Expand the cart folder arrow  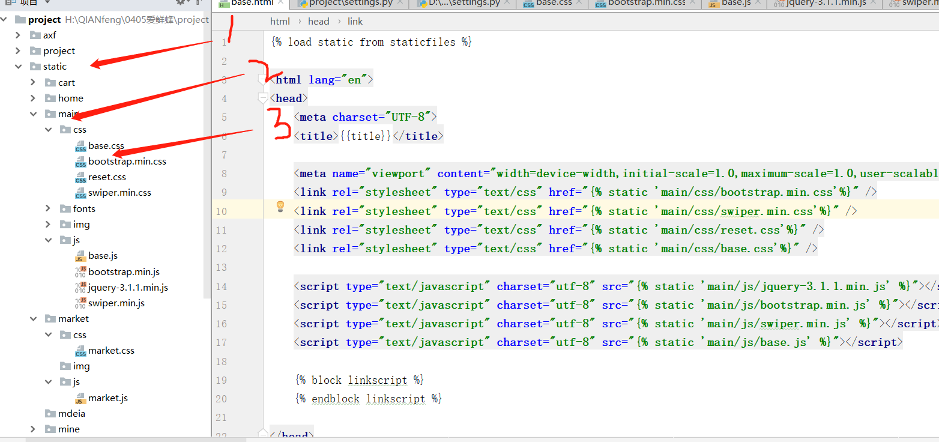coord(34,83)
